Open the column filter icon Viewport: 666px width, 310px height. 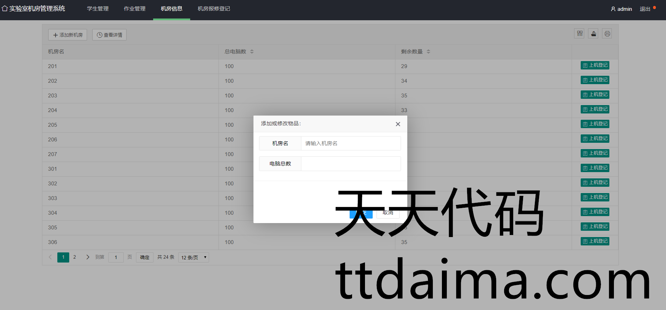[579, 34]
